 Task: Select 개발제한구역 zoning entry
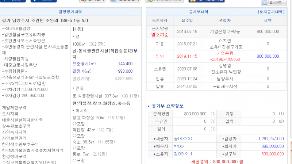point(14,108)
